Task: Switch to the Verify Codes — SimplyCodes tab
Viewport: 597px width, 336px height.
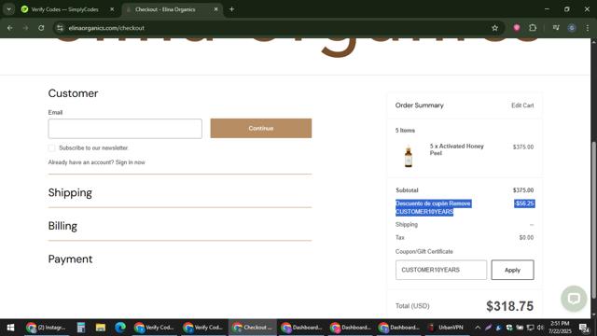Action: [x=64, y=9]
